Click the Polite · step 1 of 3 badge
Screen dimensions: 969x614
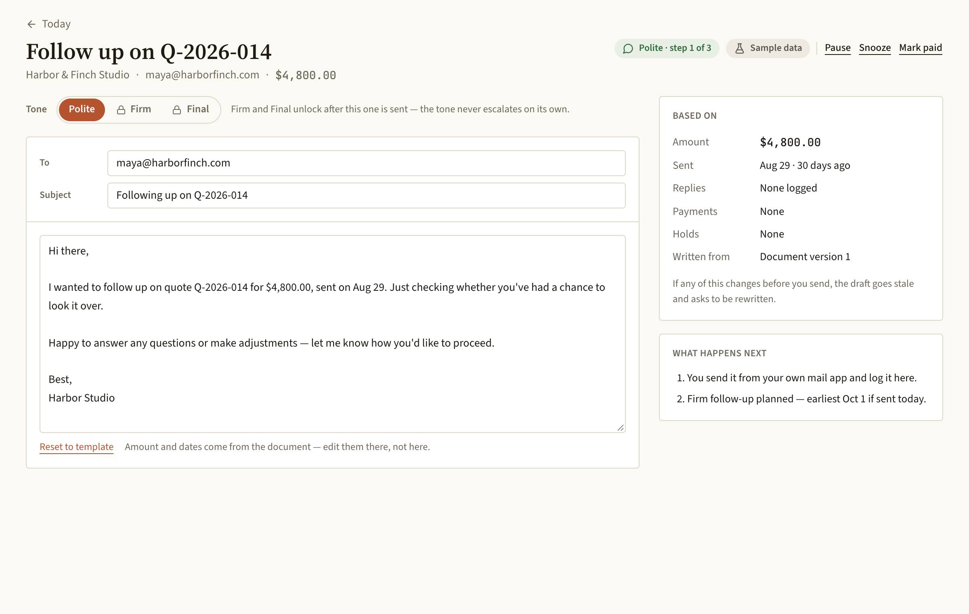click(667, 48)
